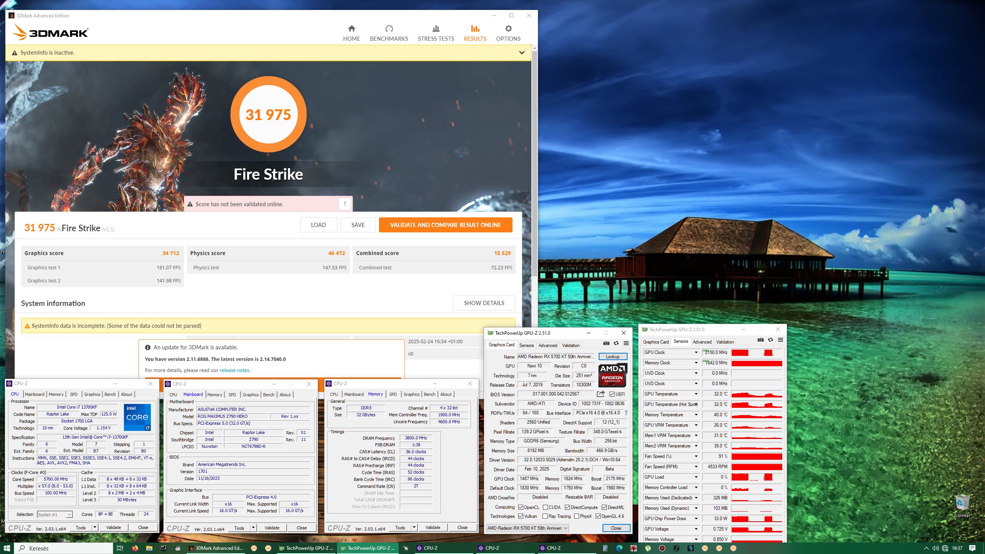Screen dimensions: 985x554
Task: Open the BENCHMARKS section in 3DMark
Action: click(x=389, y=33)
